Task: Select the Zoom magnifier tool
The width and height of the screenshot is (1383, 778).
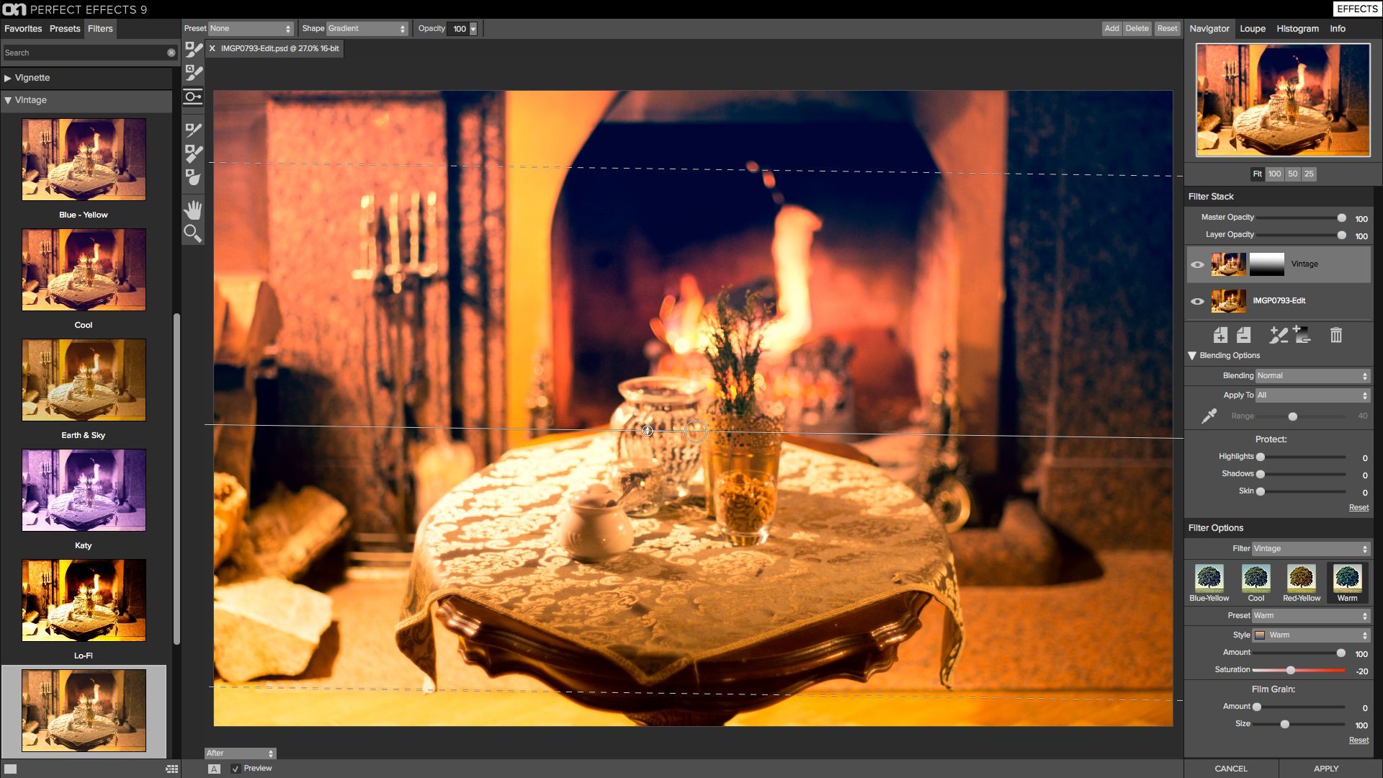Action: coord(193,233)
